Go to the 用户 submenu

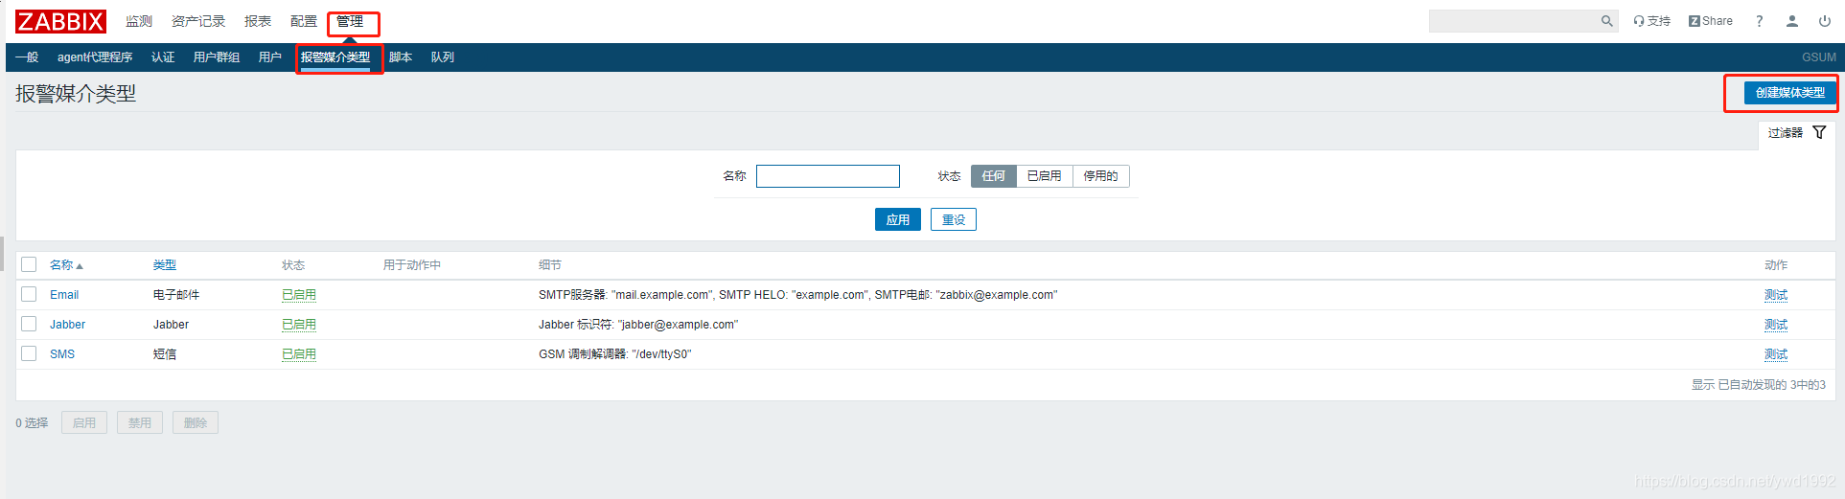270,57
